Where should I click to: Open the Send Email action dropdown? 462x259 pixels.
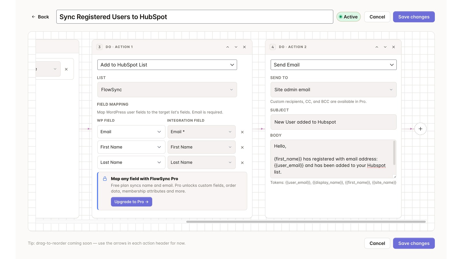click(x=334, y=65)
